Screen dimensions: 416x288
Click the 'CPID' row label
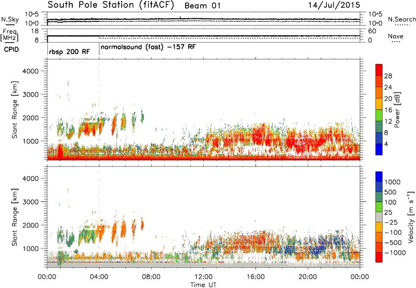11,49
